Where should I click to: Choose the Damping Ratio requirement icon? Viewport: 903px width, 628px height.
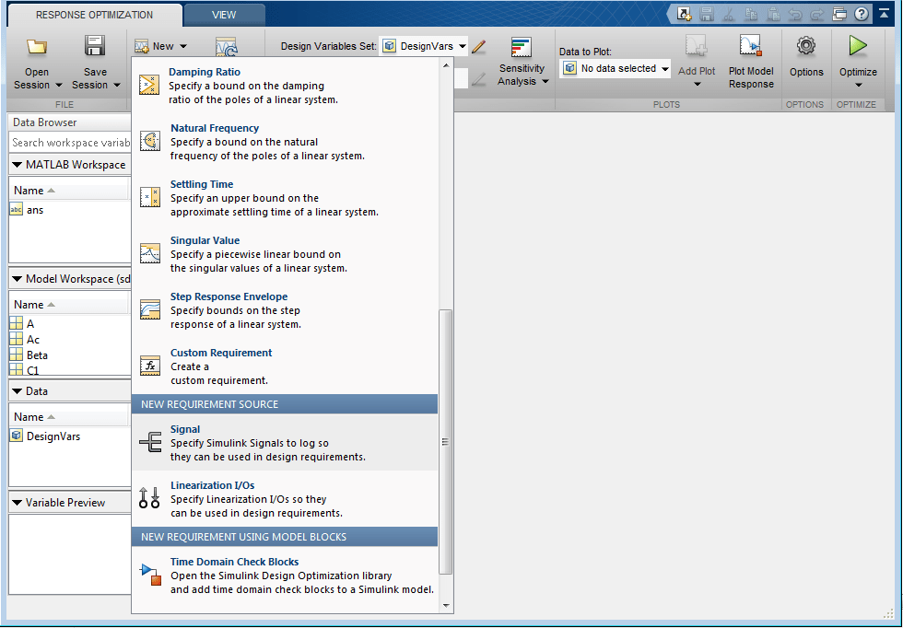(149, 86)
